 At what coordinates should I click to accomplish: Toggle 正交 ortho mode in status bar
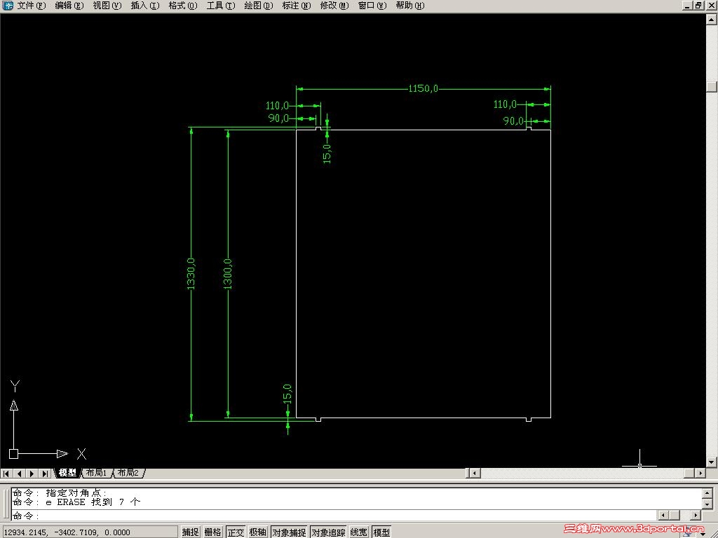[x=236, y=532]
